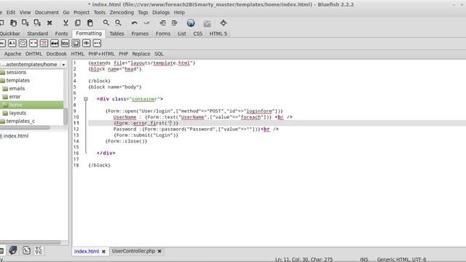Select the emails folder in file tree

[x=17, y=89]
